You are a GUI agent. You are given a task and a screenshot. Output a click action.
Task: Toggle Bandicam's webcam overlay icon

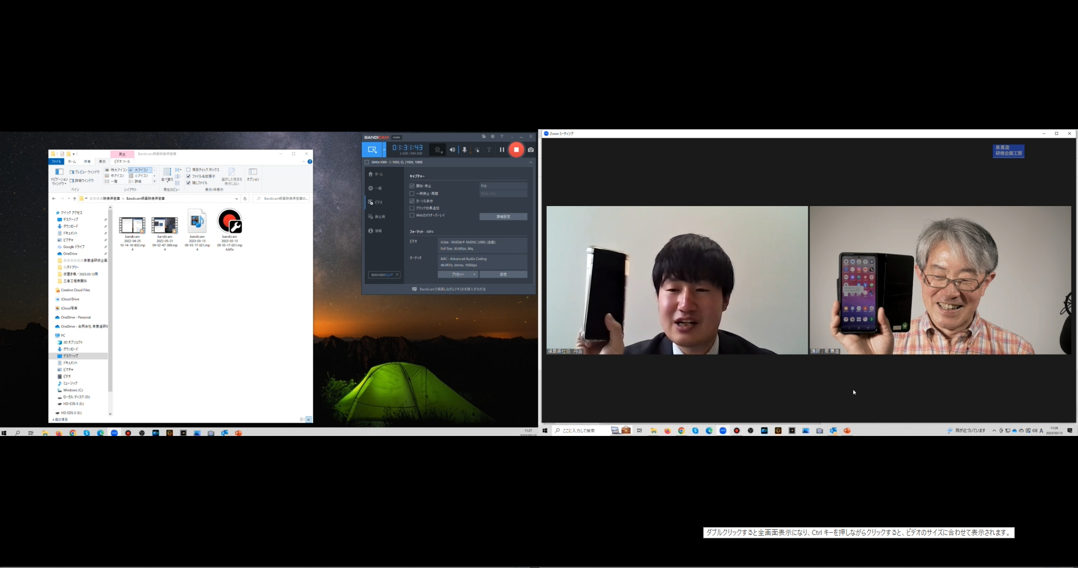pos(438,150)
